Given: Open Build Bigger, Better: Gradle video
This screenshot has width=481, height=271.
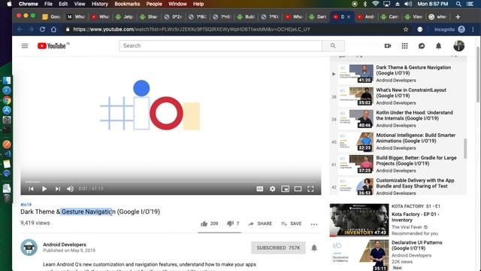Looking at the screenshot, I should 398,164.
